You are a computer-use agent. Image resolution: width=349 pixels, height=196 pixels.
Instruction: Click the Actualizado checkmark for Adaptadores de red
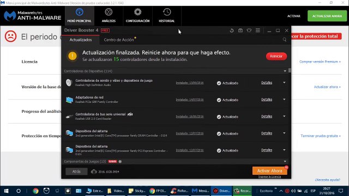[219, 100]
